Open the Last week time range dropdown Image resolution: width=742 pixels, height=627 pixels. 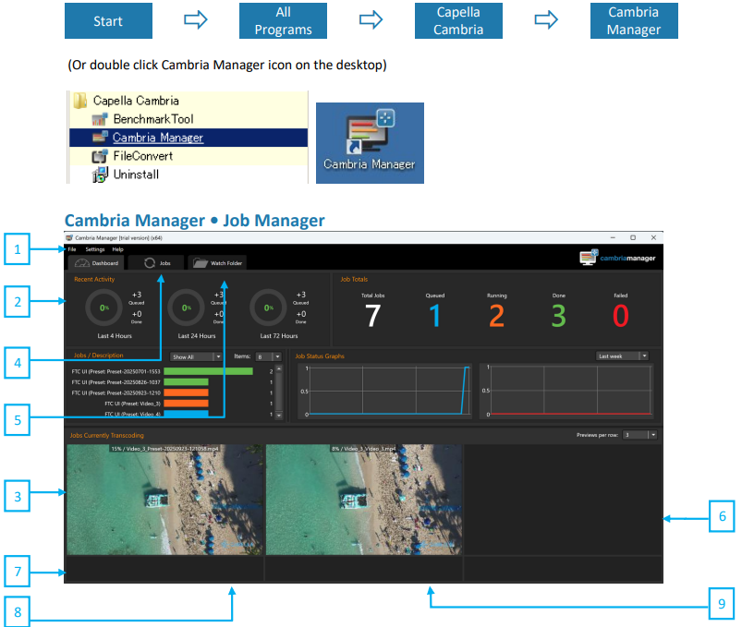(622, 356)
